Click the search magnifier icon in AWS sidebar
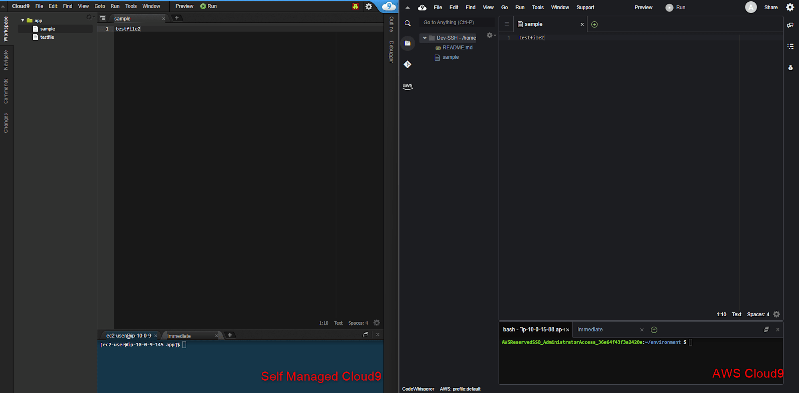799x393 pixels. (407, 24)
